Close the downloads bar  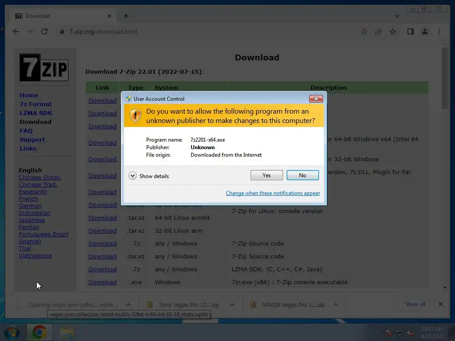tap(440, 304)
